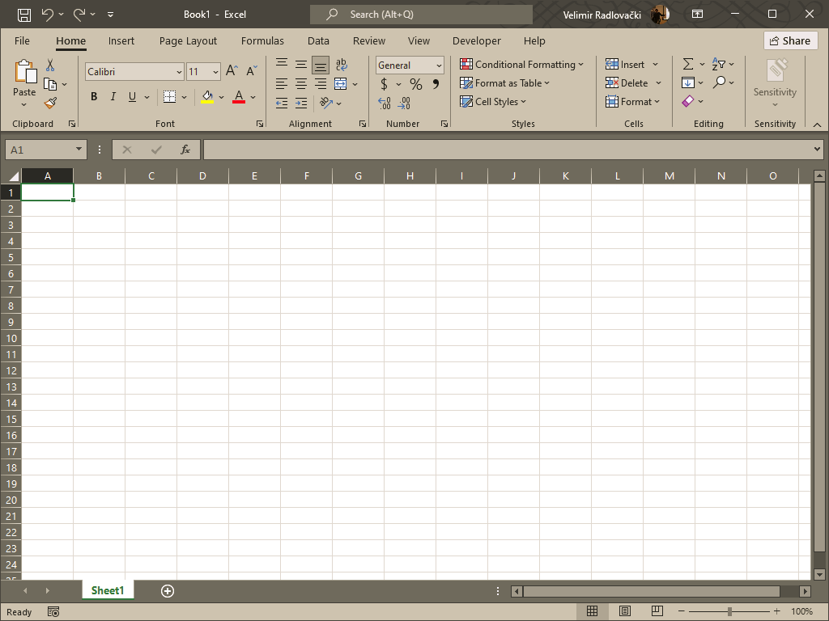The image size is (829, 621).
Task: Select the Format Painter brush
Action: click(x=50, y=103)
